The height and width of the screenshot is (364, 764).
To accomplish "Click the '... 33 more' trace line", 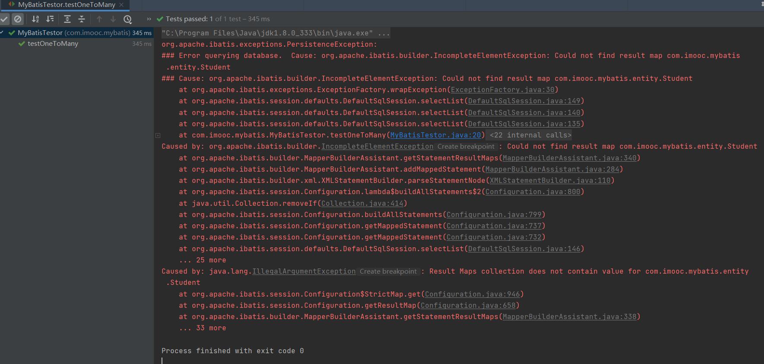I will 202,328.
